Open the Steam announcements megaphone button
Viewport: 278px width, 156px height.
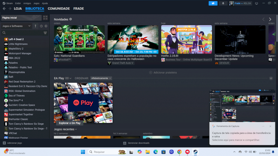click(213, 3)
